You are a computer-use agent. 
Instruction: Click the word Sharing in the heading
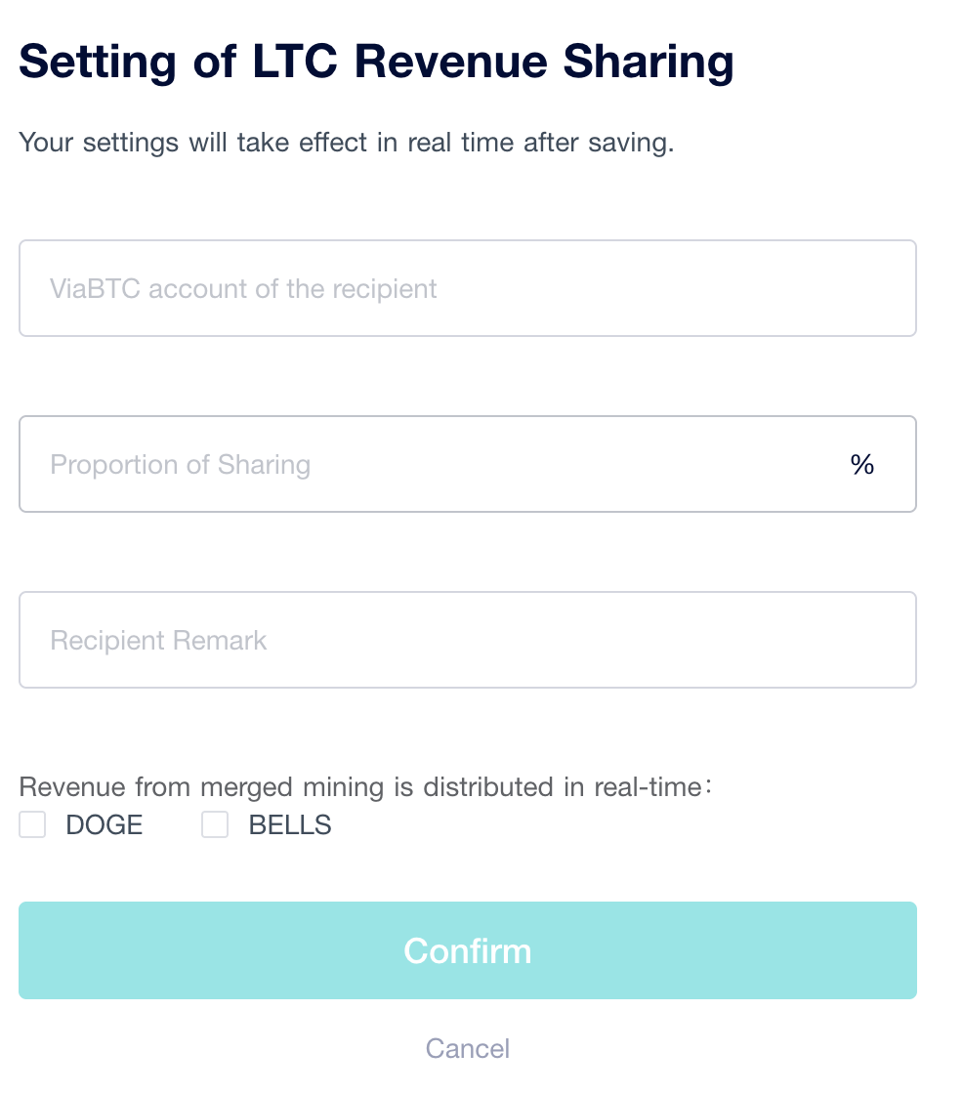point(649,63)
